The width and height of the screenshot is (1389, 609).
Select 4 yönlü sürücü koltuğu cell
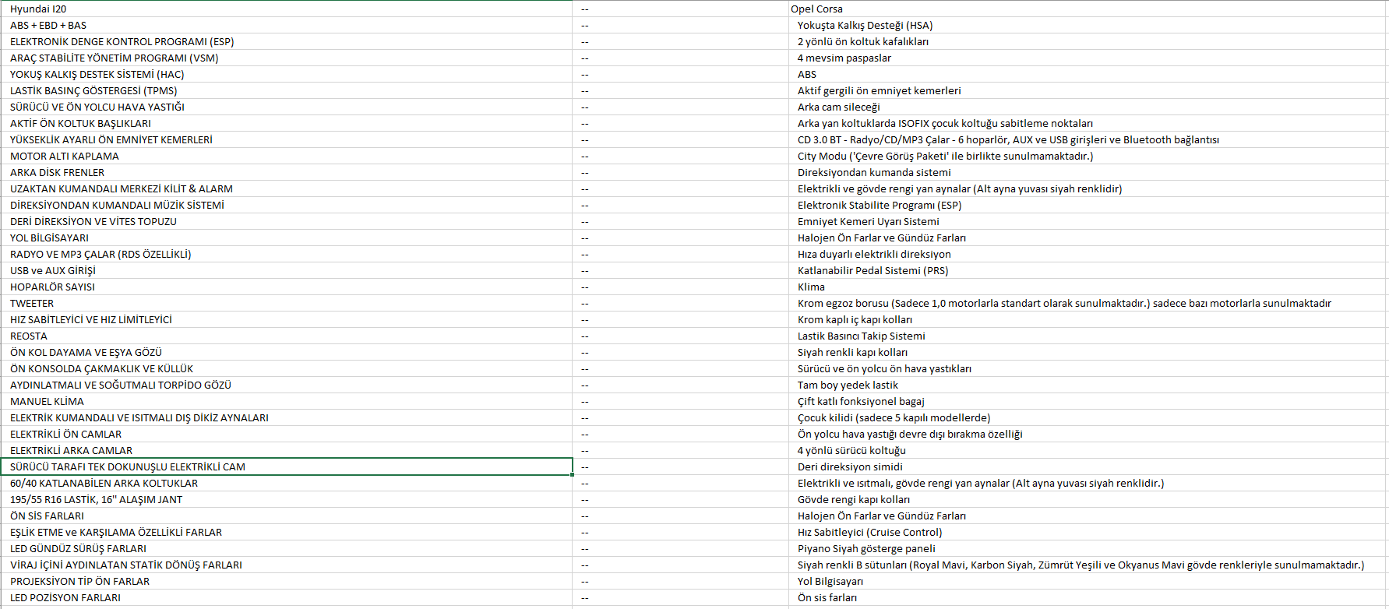pos(1088,450)
